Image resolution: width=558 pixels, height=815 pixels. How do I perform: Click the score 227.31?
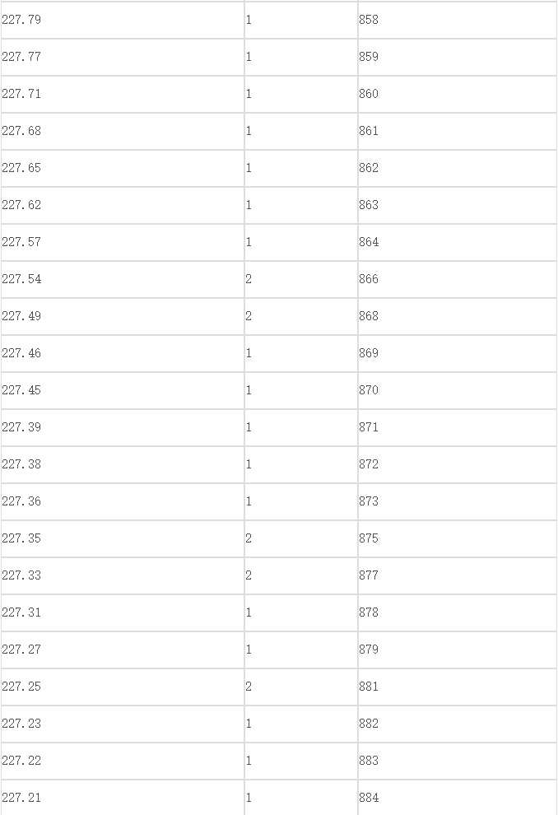(123, 612)
